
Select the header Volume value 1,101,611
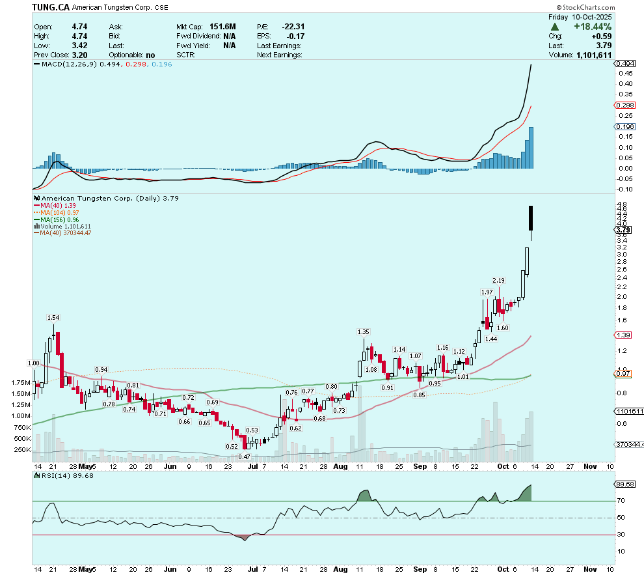pyautogui.click(x=594, y=55)
